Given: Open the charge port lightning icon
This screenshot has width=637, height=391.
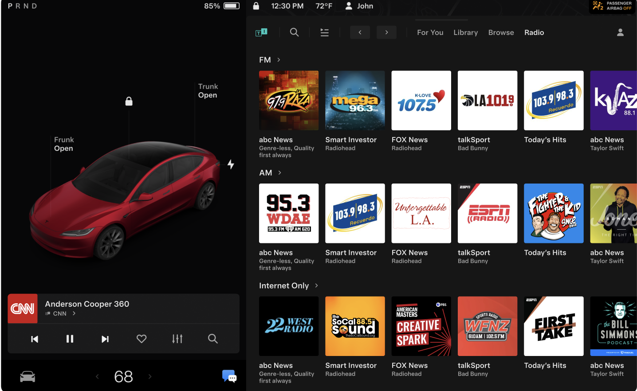Looking at the screenshot, I should click(x=231, y=164).
